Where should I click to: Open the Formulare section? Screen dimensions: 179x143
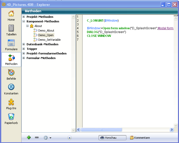(11, 45)
